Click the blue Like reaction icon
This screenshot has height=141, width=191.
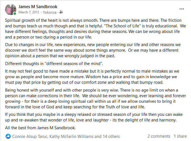(x=8, y=137)
